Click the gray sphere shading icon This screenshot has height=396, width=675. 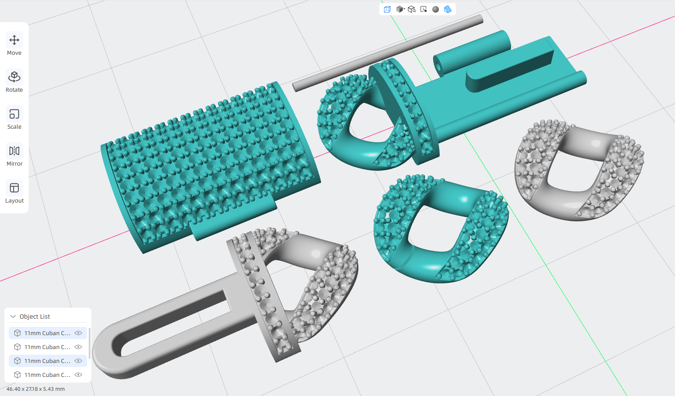click(435, 9)
